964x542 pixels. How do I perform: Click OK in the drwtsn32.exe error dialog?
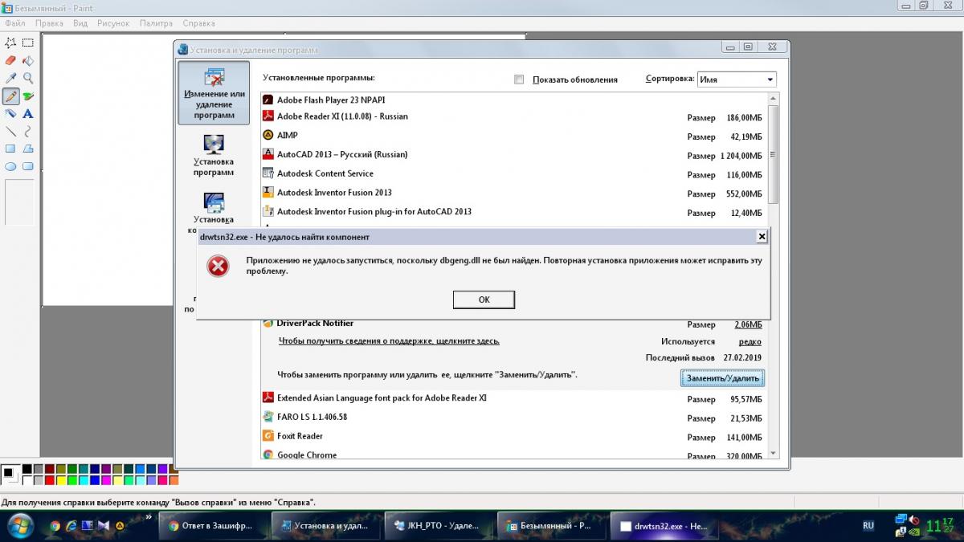[484, 300]
